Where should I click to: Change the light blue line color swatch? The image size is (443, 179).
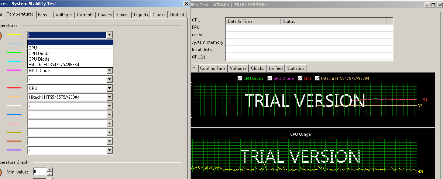click(x=14, y=44)
